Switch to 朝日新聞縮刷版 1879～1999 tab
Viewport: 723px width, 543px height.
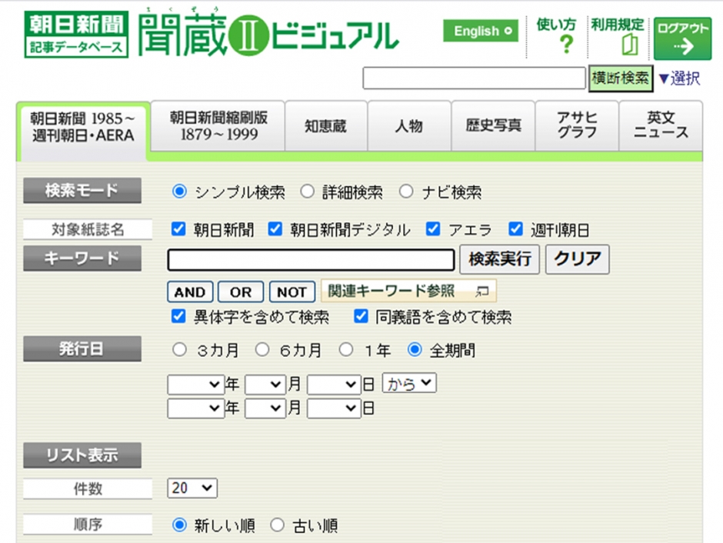[218, 126]
